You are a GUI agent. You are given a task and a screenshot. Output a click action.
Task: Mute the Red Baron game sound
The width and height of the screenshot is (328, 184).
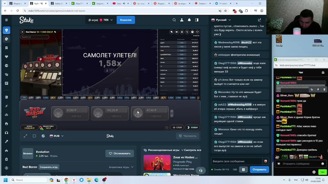tap(177, 32)
